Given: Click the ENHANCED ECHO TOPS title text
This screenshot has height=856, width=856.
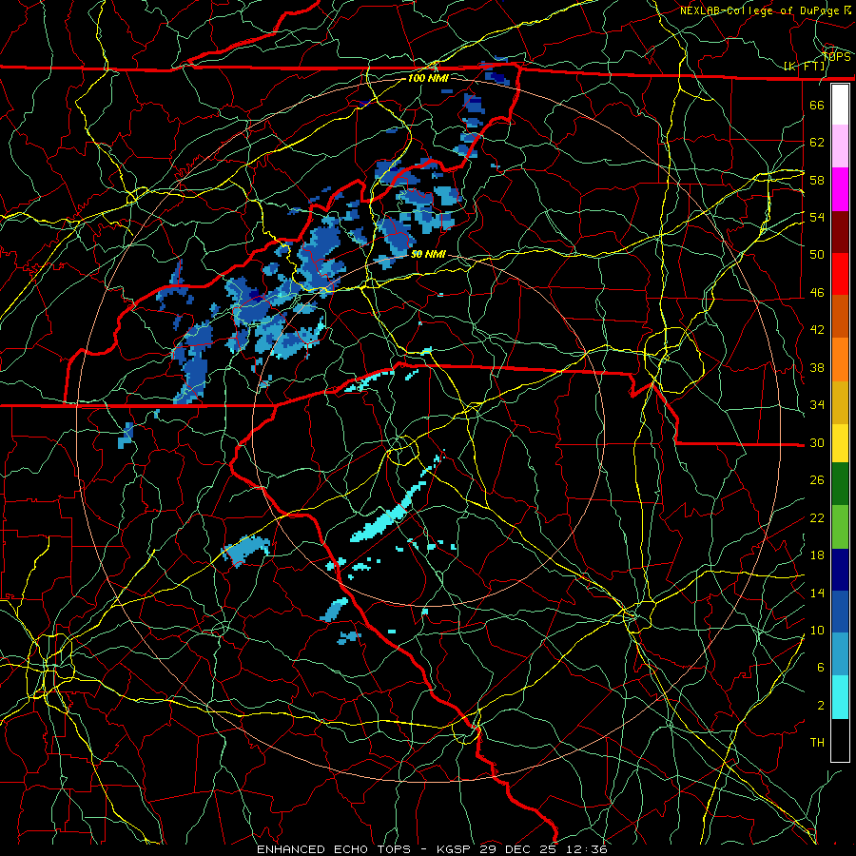Looking at the screenshot, I should click(x=334, y=849).
